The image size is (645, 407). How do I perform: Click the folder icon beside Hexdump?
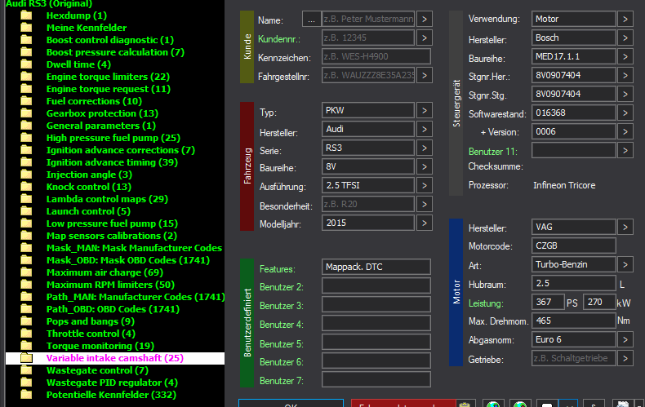pos(26,15)
